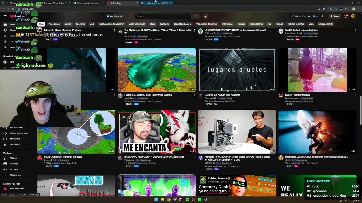Open the account avatar menu

tap(353, 16)
